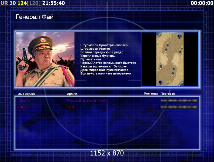Image resolution: width=214 pixels, height=162 pixels.
Task: Click "Десантирование пулемётчиков" line
Action: 104,70
